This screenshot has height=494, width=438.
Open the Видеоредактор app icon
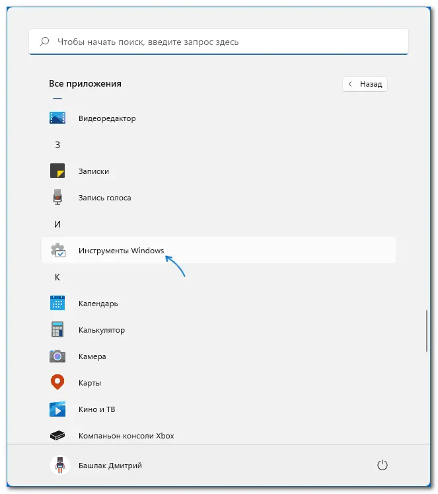tap(57, 118)
